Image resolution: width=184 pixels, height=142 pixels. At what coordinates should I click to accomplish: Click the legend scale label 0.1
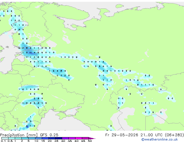coord(3,141)
